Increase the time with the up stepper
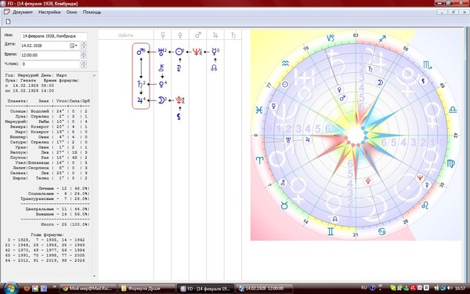Viewport: 470px width, 294px height. pos(84,53)
